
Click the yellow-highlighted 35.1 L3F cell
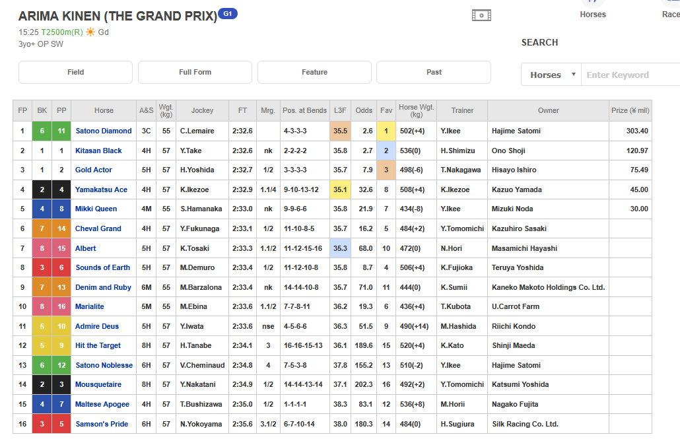click(x=340, y=189)
